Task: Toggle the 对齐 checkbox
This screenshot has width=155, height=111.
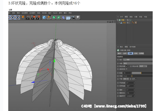Action: click(136, 79)
